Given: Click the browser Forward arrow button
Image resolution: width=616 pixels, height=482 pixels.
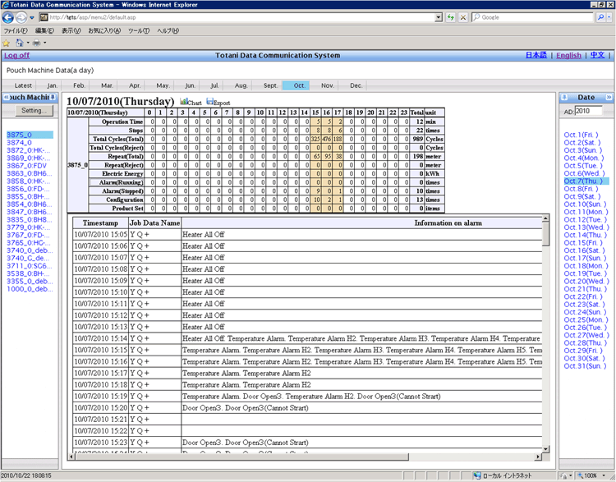Looking at the screenshot, I should pyautogui.click(x=21, y=18).
